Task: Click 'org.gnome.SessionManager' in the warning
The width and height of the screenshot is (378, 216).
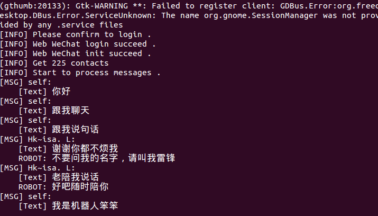Action: pos(261,15)
